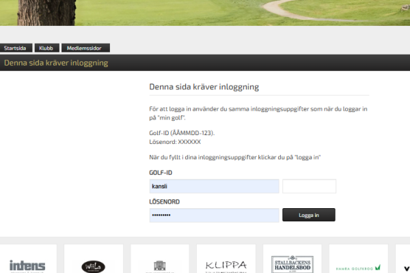The height and width of the screenshot is (273, 410).
Task: Click the dark bar title Denna sida kräver inloggning
Action: point(56,63)
